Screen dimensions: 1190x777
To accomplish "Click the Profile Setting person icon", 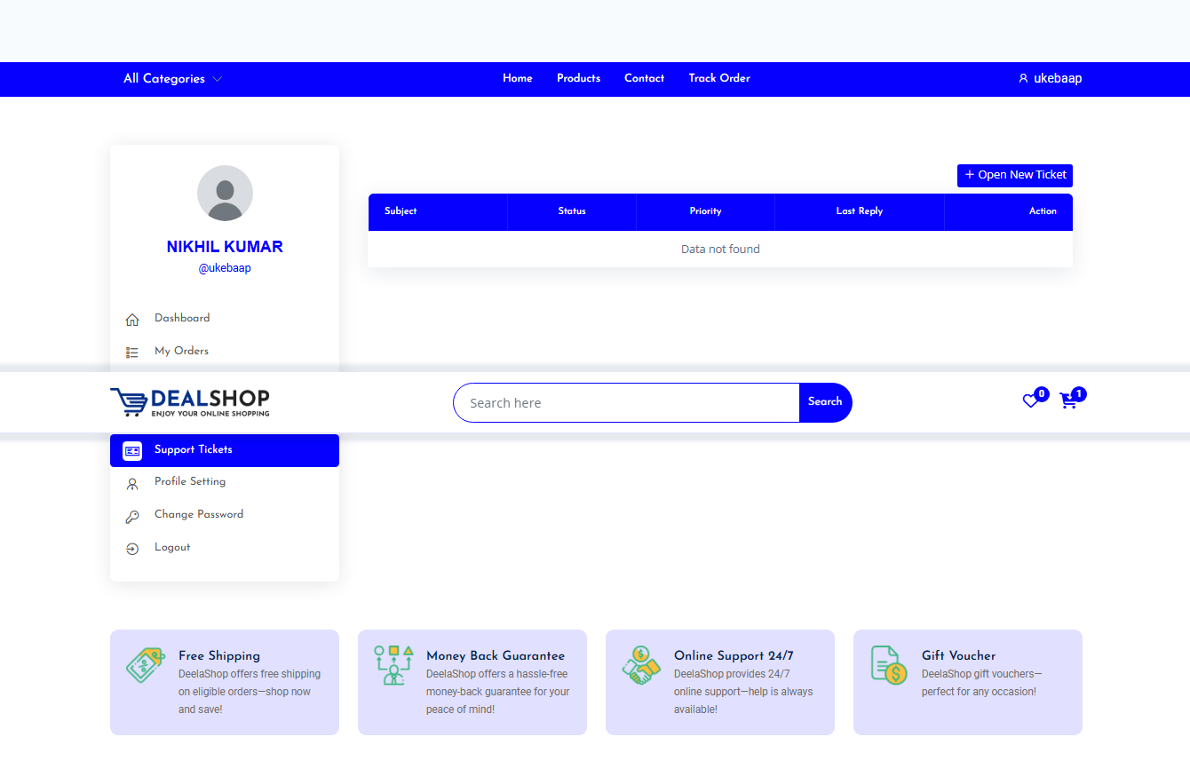I will pyautogui.click(x=132, y=483).
